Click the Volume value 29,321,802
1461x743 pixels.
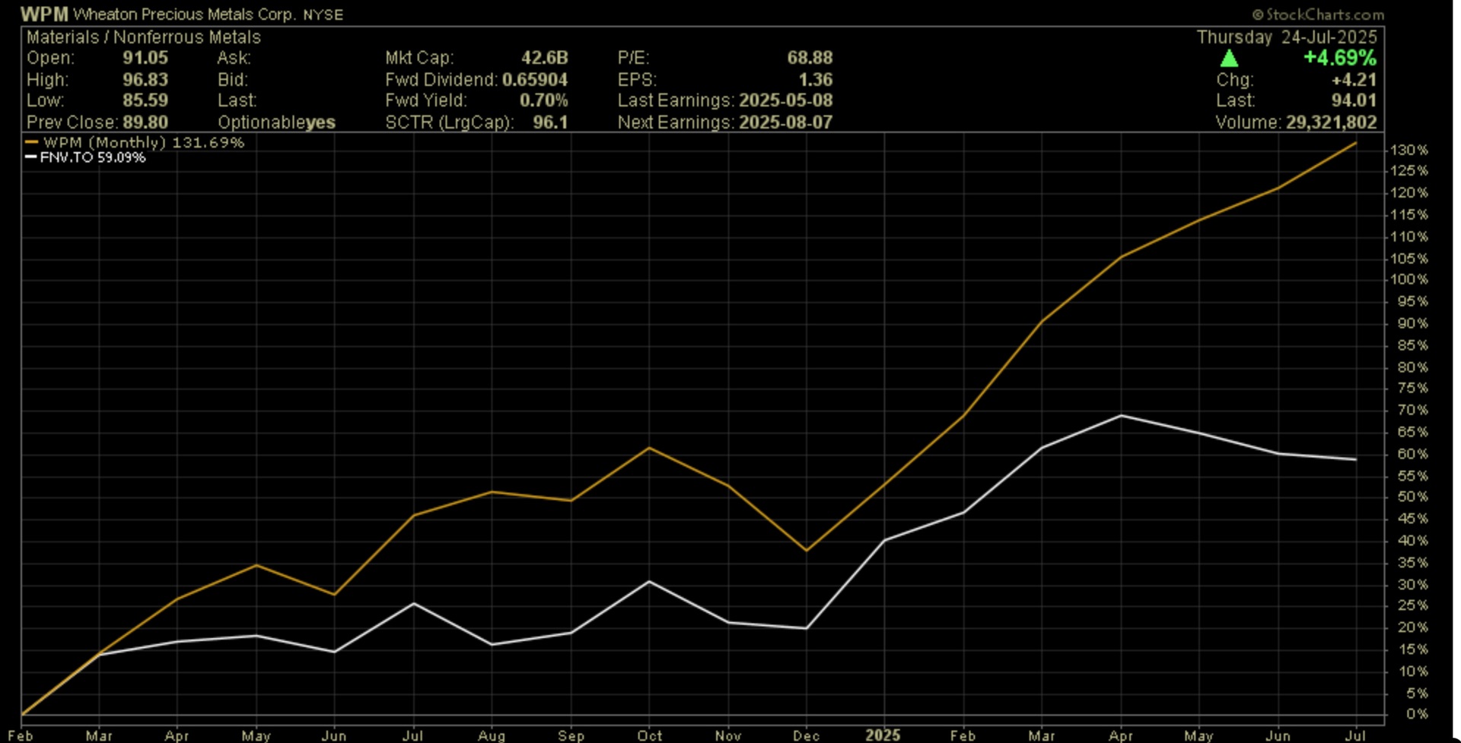point(1332,122)
